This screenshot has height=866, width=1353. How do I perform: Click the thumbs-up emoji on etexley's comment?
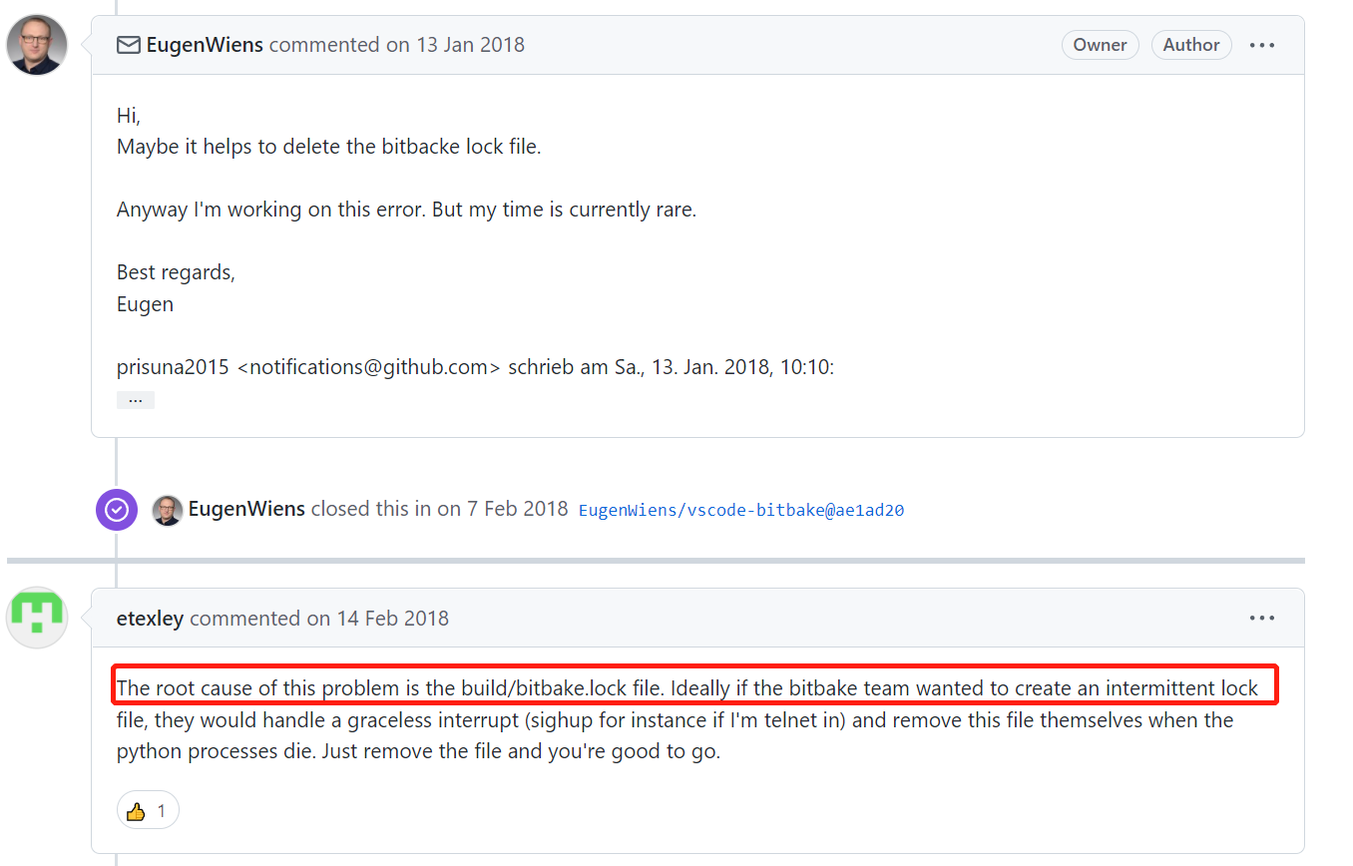(136, 809)
